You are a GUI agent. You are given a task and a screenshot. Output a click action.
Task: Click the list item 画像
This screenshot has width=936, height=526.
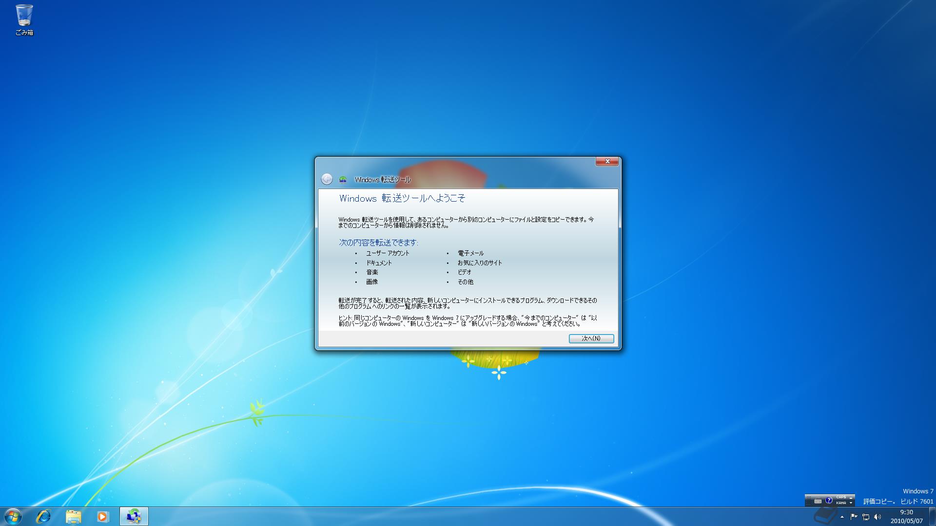(x=372, y=282)
